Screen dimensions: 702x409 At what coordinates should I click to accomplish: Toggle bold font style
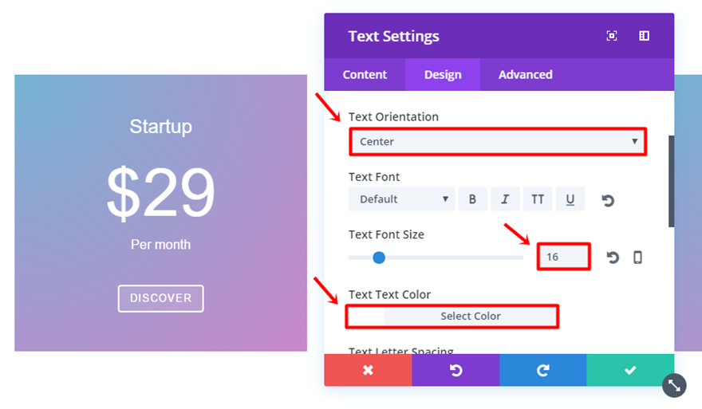[x=472, y=199]
